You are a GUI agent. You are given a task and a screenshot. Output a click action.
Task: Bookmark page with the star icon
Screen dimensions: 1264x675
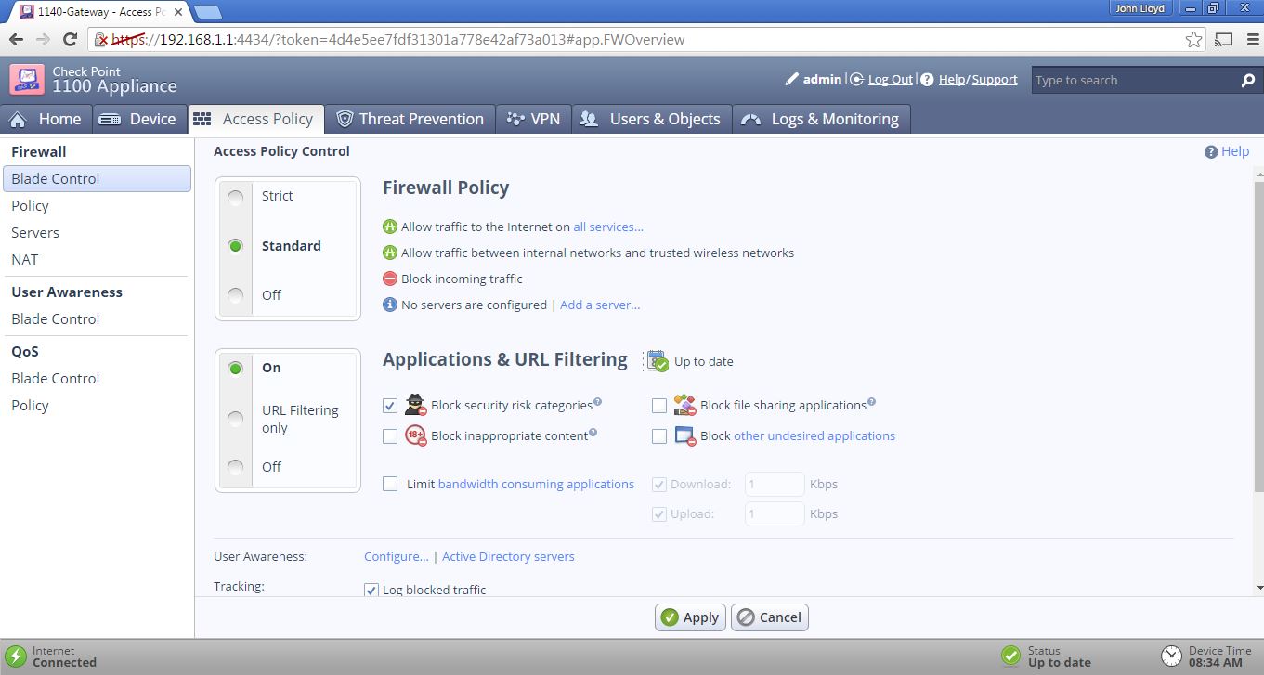pyautogui.click(x=1193, y=40)
